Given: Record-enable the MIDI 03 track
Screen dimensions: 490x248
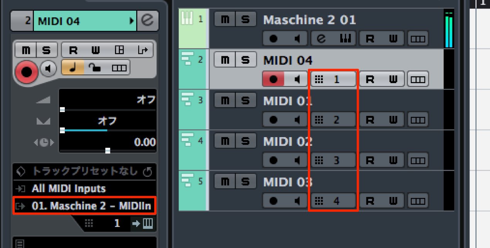Looking at the screenshot, I should 274,201.
